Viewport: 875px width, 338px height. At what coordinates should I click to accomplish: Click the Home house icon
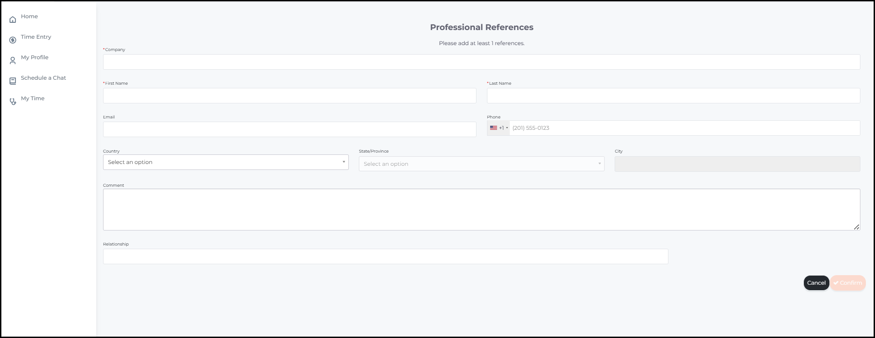click(13, 20)
